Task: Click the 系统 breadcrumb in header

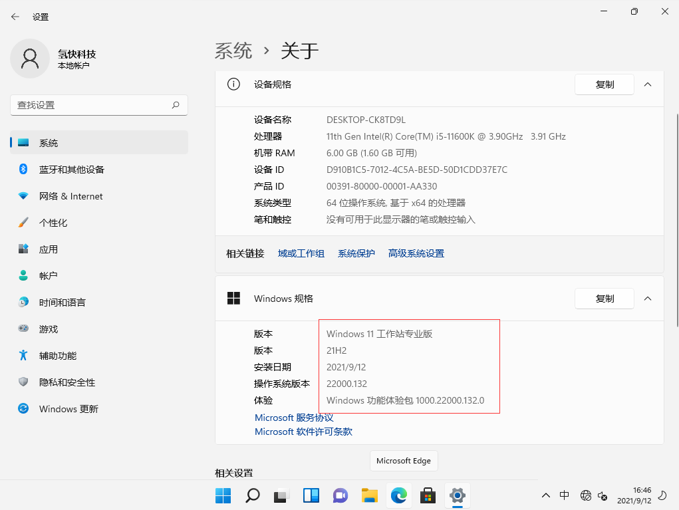Action: tap(233, 51)
